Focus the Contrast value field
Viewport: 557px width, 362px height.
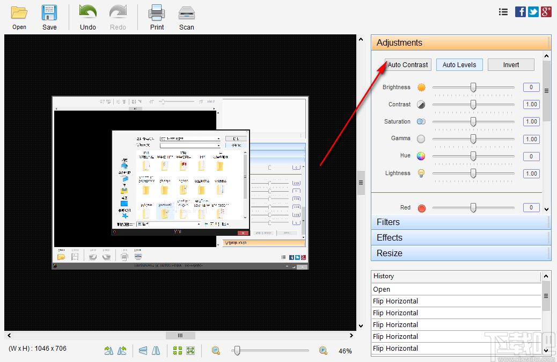point(531,104)
